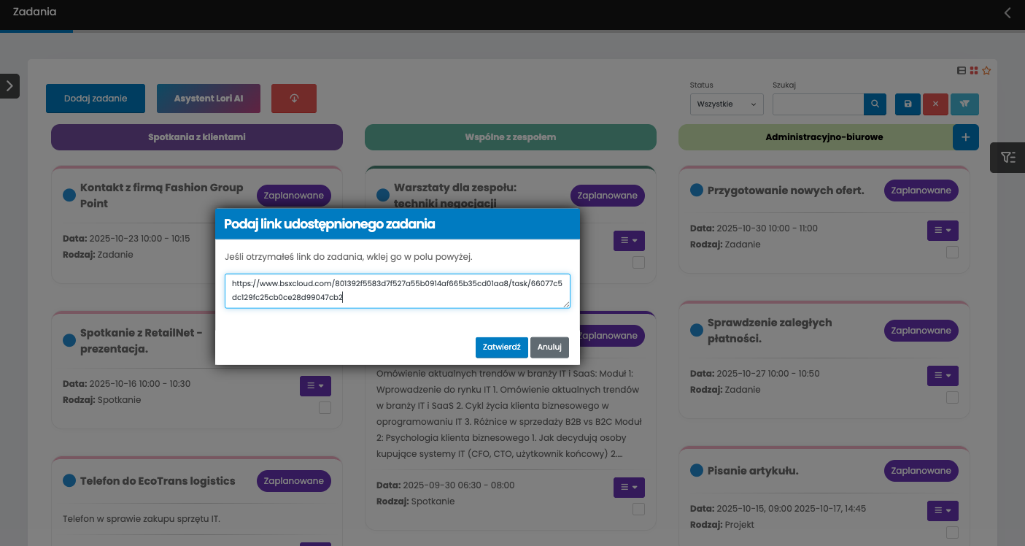Screen dimensions: 1025x546
Task: Tick checkbox on Przygotowanie nowych ofert card
Action: 952,253
